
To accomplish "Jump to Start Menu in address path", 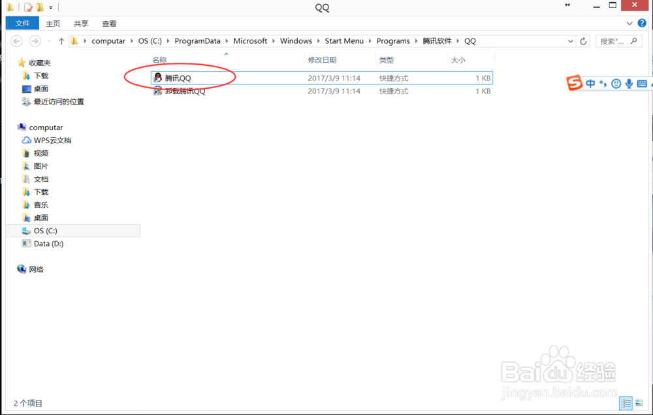I will coord(344,41).
